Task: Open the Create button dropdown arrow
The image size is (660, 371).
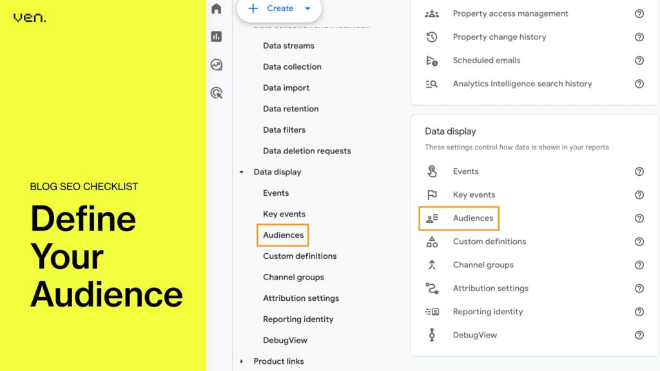Action: (307, 8)
